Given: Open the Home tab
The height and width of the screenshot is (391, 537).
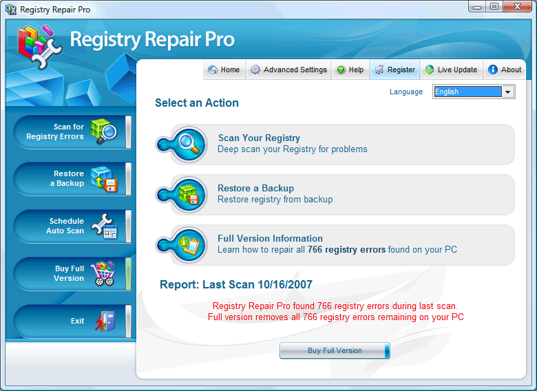Looking at the screenshot, I should pos(224,70).
